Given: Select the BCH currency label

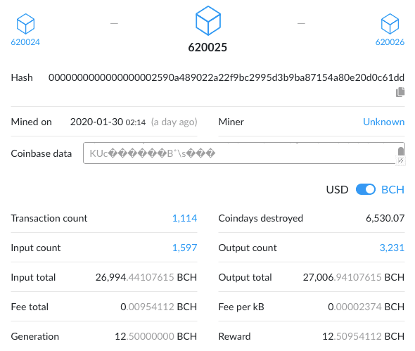Looking at the screenshot, I should pos(392,190).
